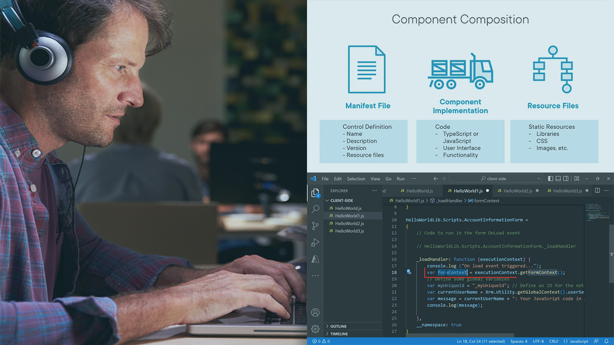Open the Accounts icon above the gear

pyautogui.click(x=316, y=312)
